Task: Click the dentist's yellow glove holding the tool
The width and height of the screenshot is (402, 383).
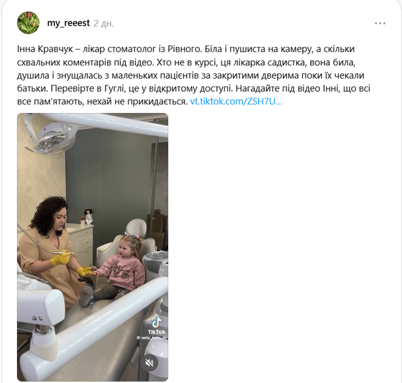Action: pos(61,258)
